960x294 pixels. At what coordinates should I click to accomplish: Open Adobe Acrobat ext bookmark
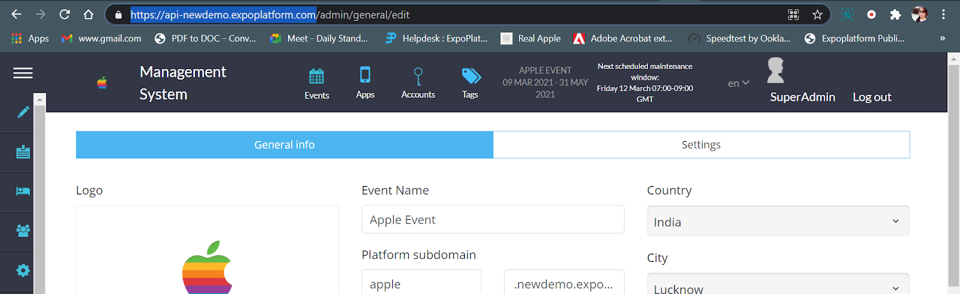(x=623, y=38)
